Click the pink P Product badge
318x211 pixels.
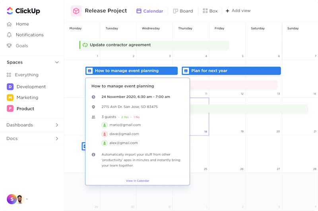point(10,108)
